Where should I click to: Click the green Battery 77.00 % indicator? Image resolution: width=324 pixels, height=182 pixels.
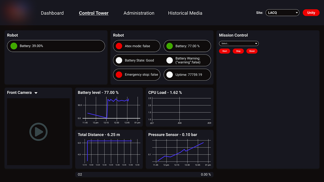point(170,46)
